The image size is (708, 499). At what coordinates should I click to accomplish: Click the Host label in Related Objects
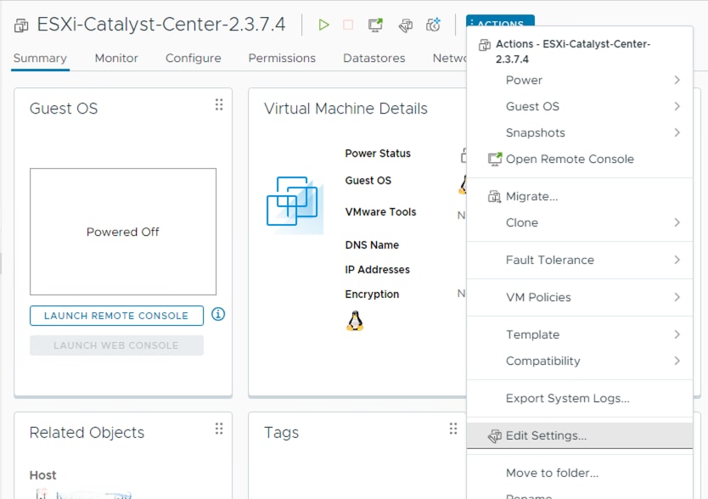click(43, 475)
